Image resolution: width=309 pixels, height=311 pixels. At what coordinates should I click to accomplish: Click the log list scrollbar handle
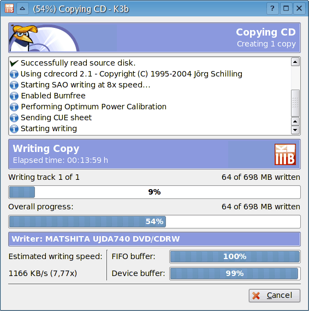(295, 103)
